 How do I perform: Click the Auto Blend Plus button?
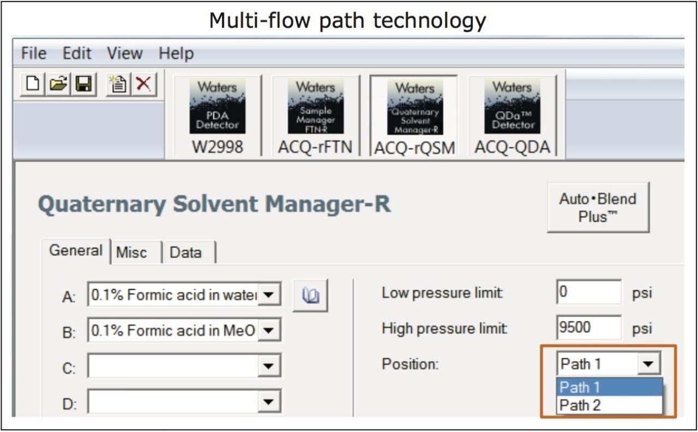point(598,208)
